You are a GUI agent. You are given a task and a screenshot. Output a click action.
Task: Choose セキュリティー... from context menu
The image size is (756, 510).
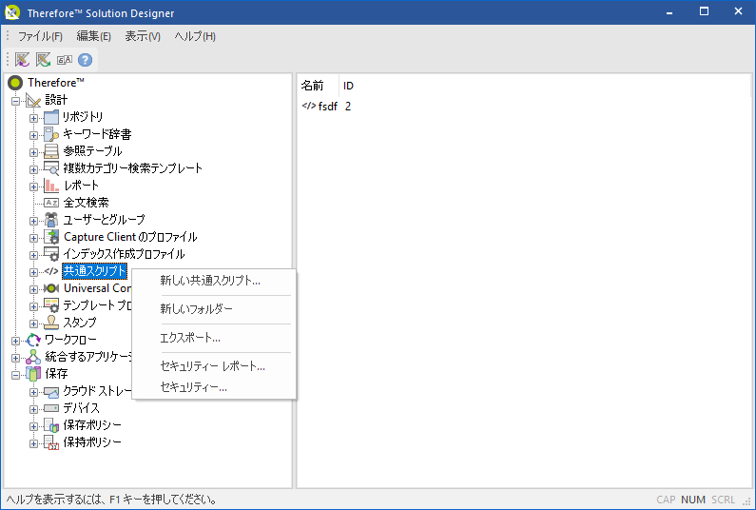[x=214, y=387]
